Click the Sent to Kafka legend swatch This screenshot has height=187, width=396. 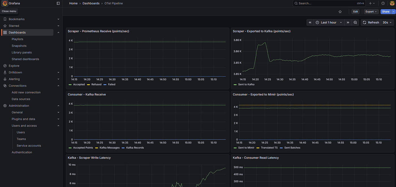point(235,84)
